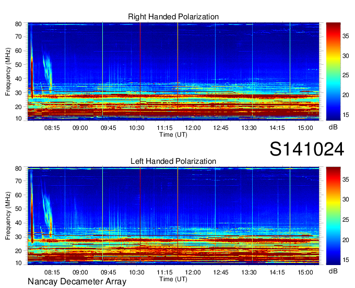The height and width of the screenshot is (288, 355).
Task: Click the "15:00" tick on Left Handed time axis
Action: [x=305, y=272]
